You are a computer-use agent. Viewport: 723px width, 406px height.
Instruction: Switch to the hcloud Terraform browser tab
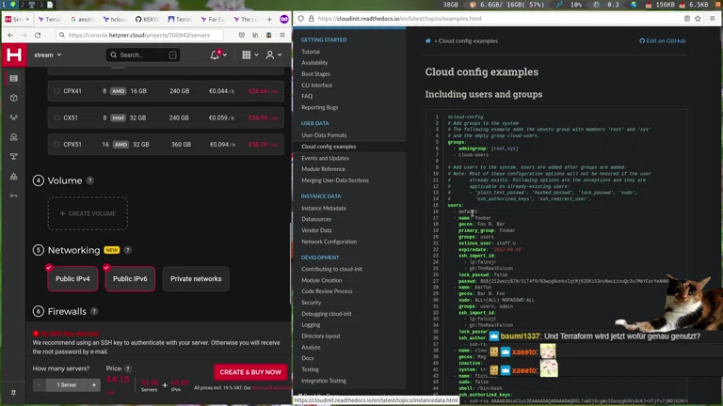[115, 20]
